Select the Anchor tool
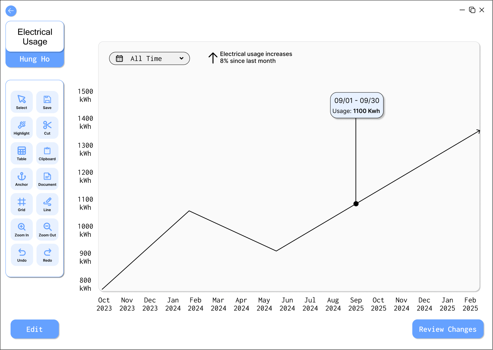Viewport: 493px width, 350px height. (x=22, y=179)
